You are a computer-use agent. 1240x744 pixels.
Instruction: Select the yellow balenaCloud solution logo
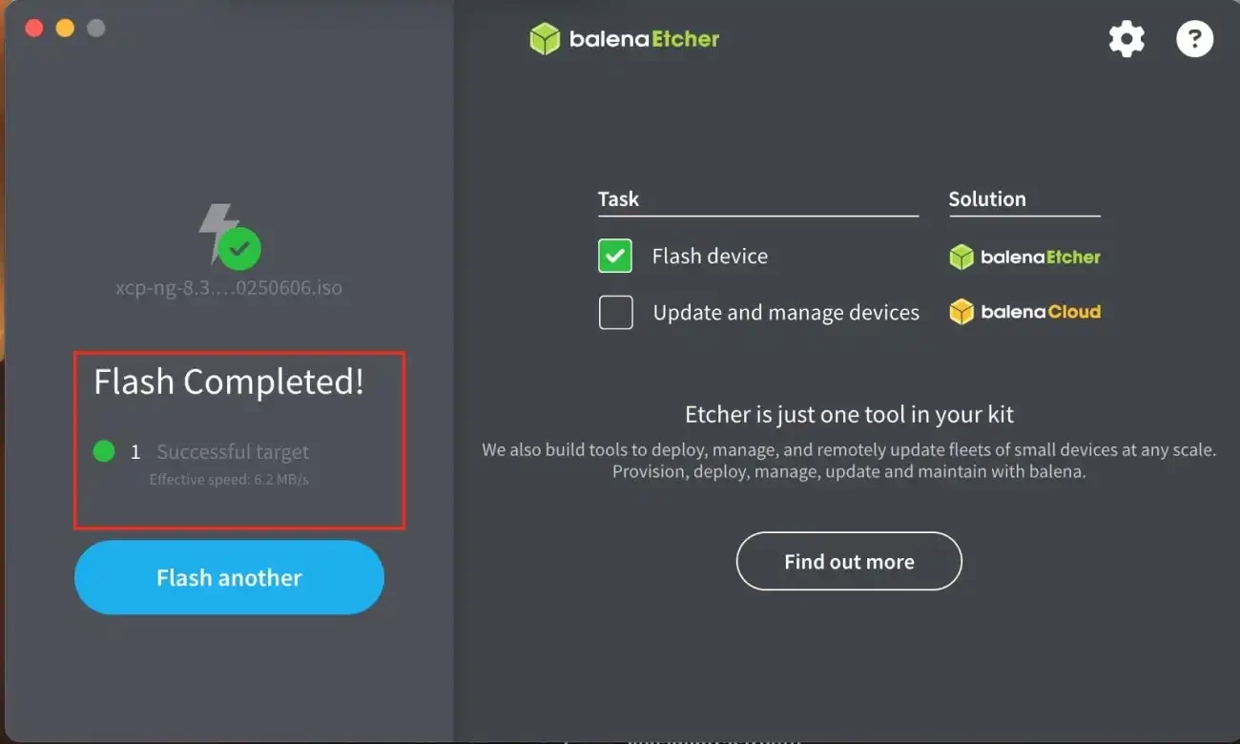tap(1024, 312)
